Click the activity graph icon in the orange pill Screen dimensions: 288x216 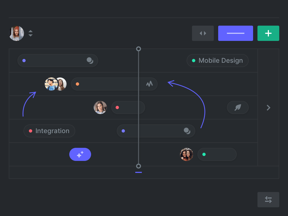[x=149, y=84]
